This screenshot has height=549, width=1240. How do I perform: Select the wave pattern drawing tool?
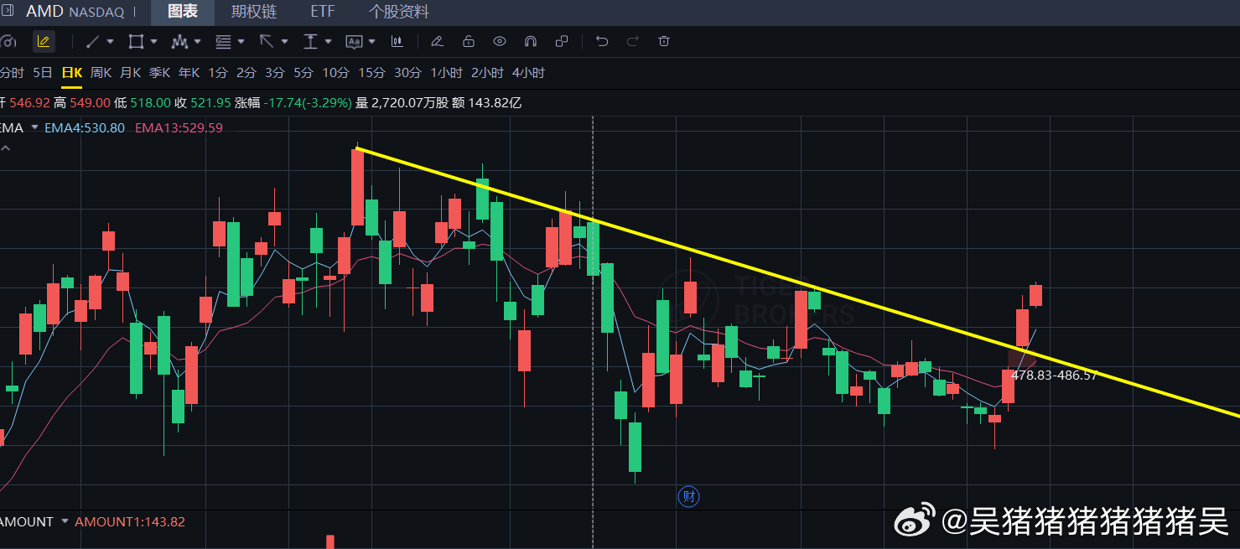coord(179,41)
